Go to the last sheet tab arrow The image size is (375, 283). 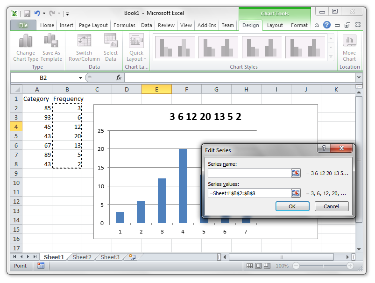coord(35,257)
